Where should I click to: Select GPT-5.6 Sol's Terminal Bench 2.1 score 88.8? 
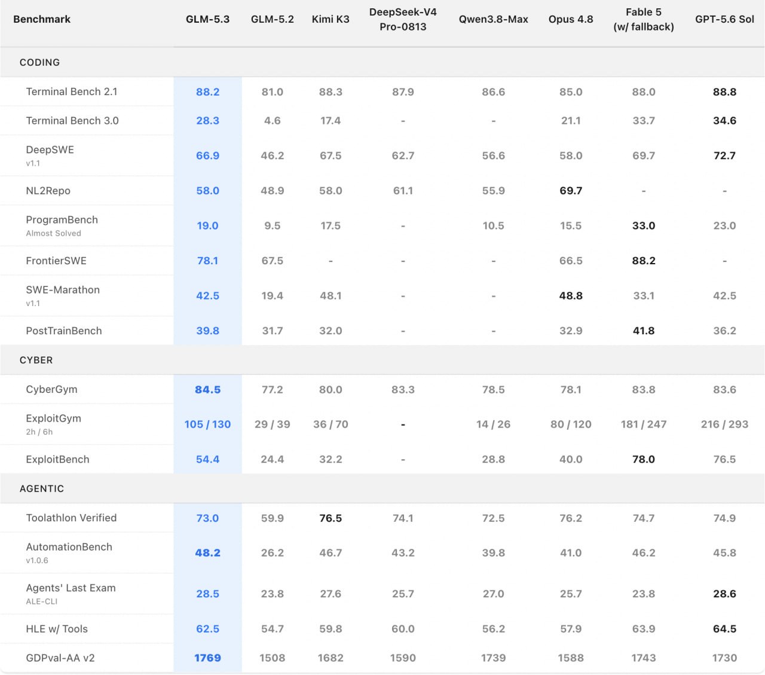pos(724,92)
